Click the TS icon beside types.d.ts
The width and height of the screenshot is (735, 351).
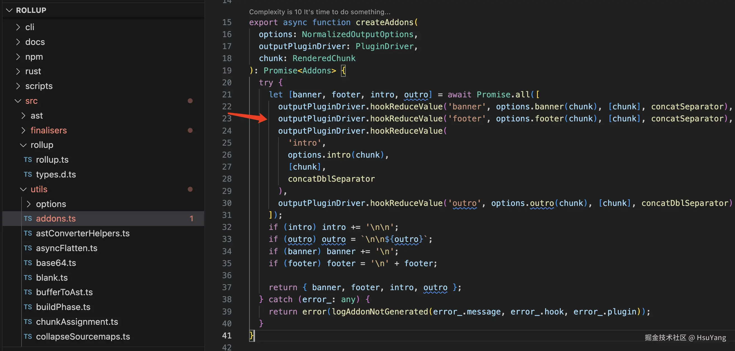(x=28, y=174)
